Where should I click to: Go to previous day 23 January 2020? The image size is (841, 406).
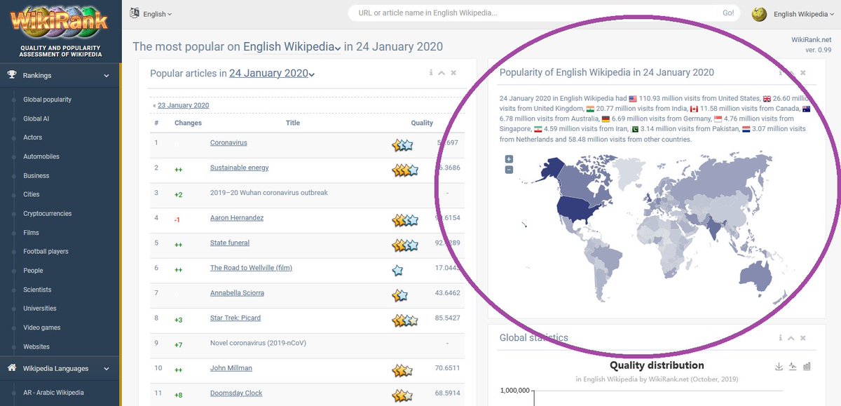tap(183, 105)
